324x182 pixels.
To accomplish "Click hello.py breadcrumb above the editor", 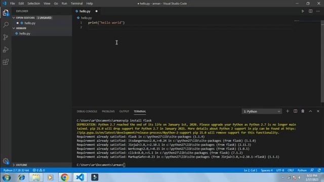I will pyautogui.click(x=86, y=18).
